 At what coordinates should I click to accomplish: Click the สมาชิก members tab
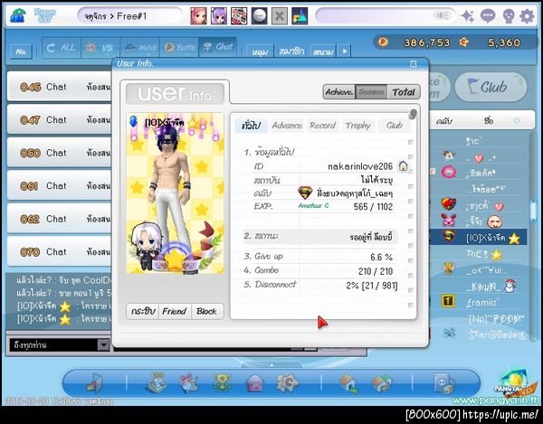[x=291, y=52]
